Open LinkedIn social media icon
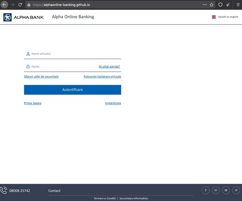 click(216, 190)
